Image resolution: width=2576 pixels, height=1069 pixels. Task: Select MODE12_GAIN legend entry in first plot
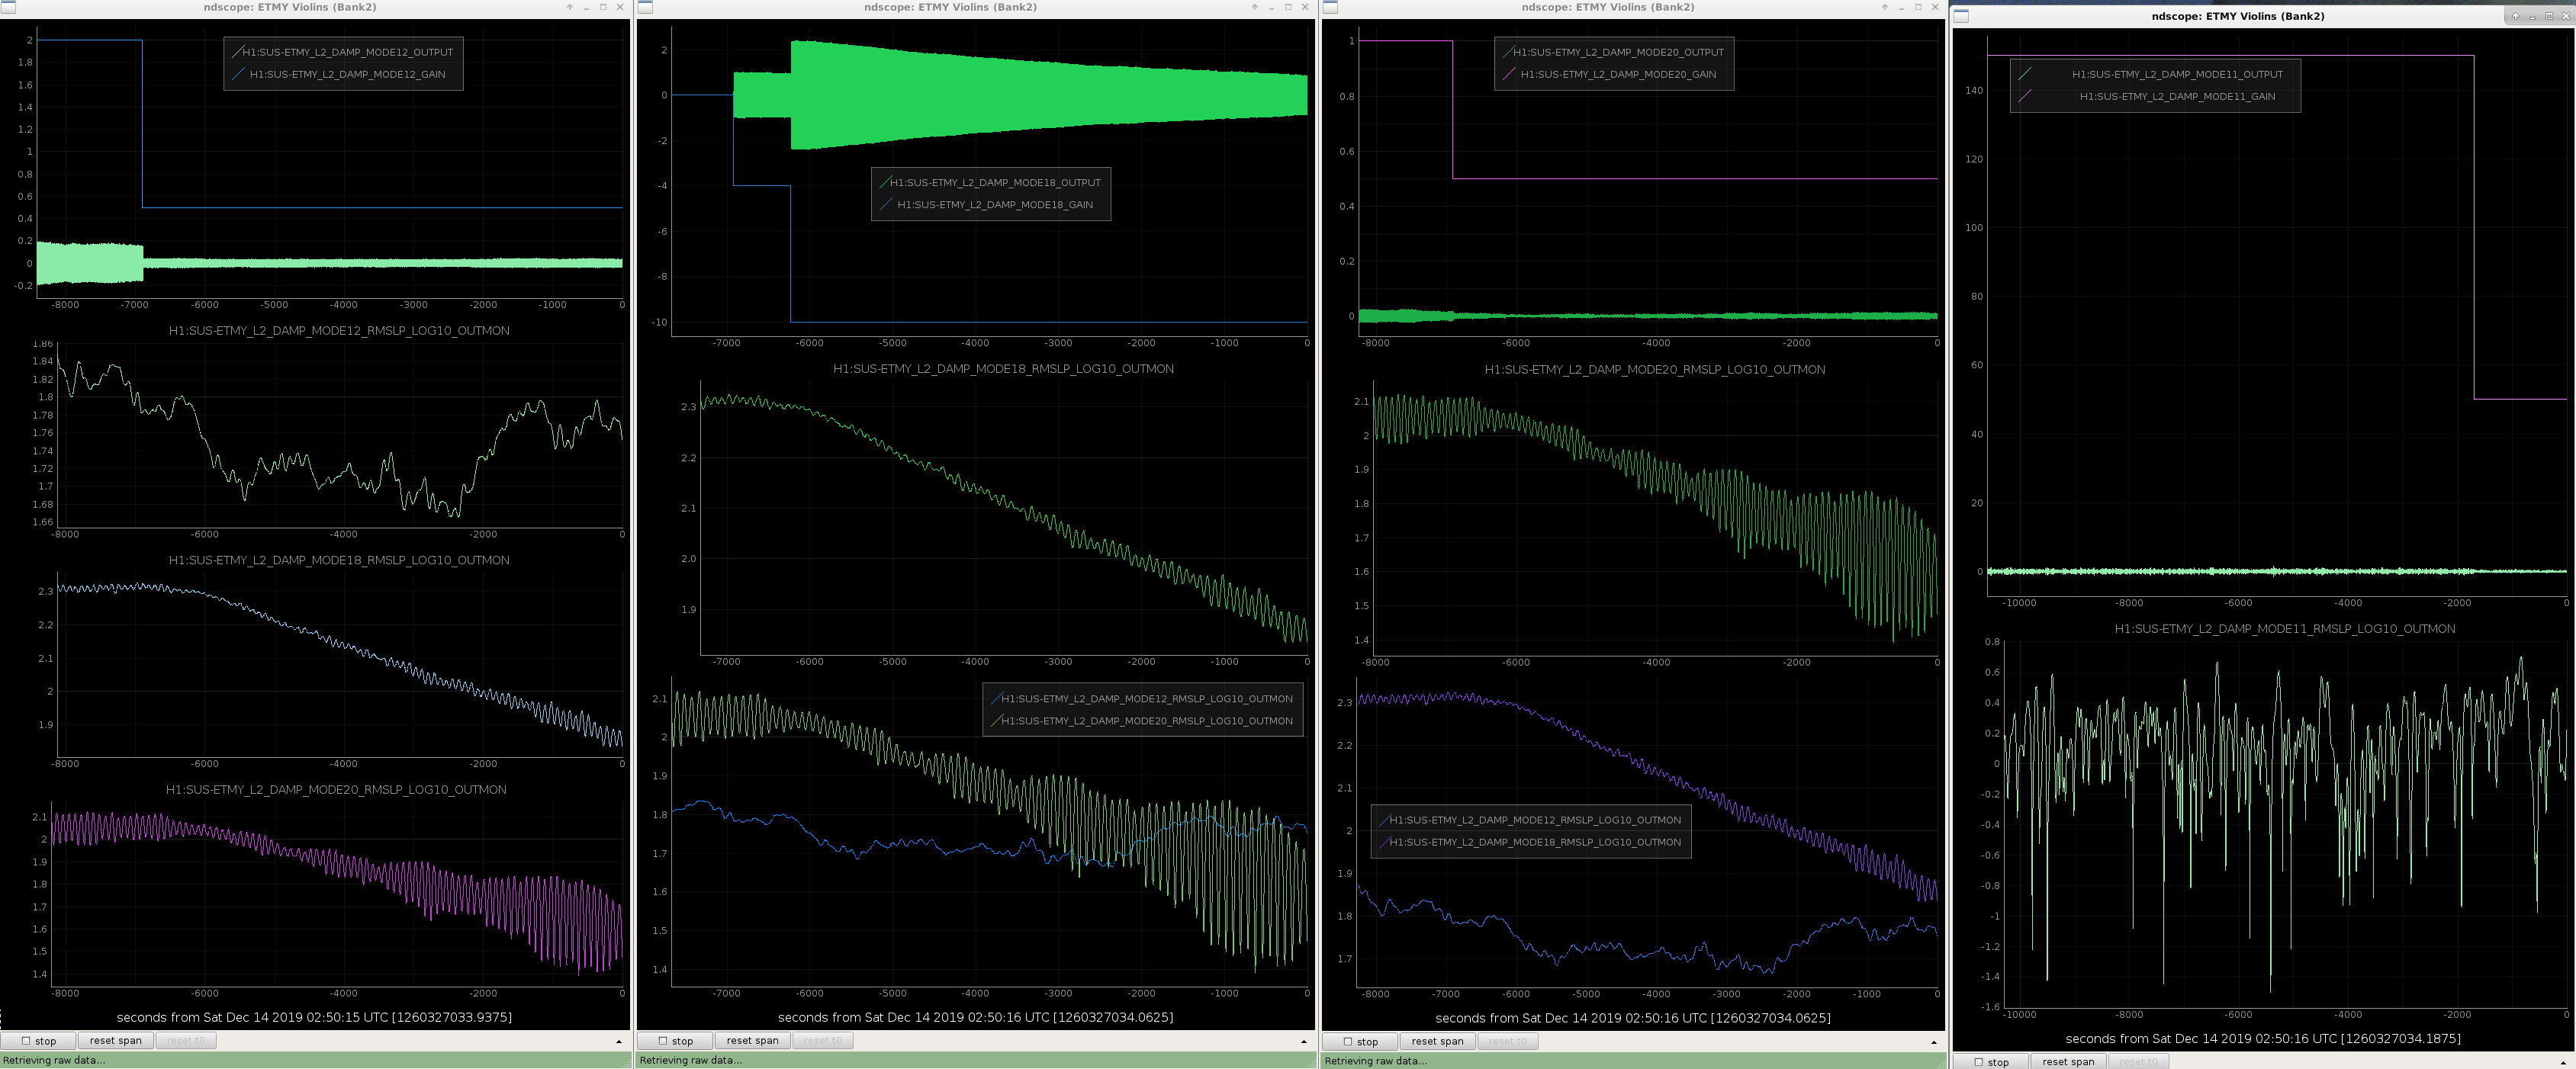tap(347, 74)
